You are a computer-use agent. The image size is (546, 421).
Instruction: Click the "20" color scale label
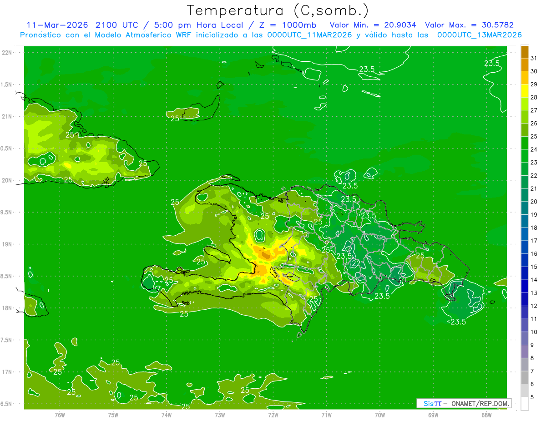pos(534,202)
